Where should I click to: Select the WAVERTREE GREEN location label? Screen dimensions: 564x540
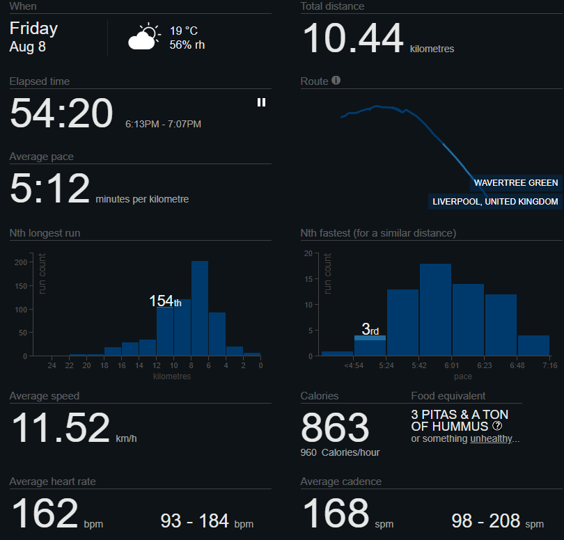pyautogui.click(x=515, y=183)
